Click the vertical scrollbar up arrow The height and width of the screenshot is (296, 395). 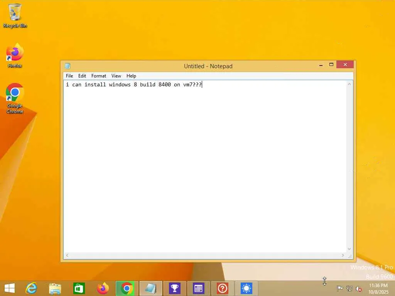tap(349, 84)
